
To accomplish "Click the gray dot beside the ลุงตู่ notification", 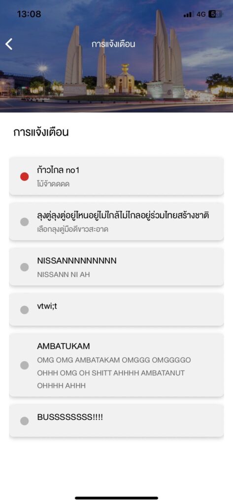I will coord(25,222).
